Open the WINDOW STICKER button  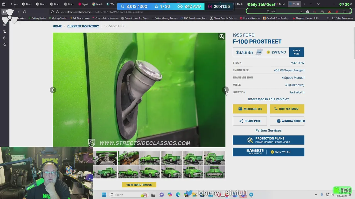point(287,121)
